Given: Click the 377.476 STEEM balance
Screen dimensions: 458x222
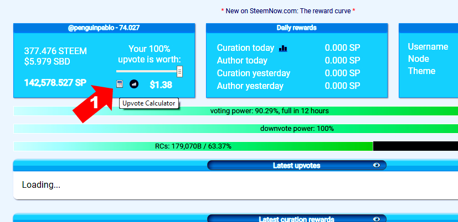Looking at the screenshot, I should pos(55,51).
